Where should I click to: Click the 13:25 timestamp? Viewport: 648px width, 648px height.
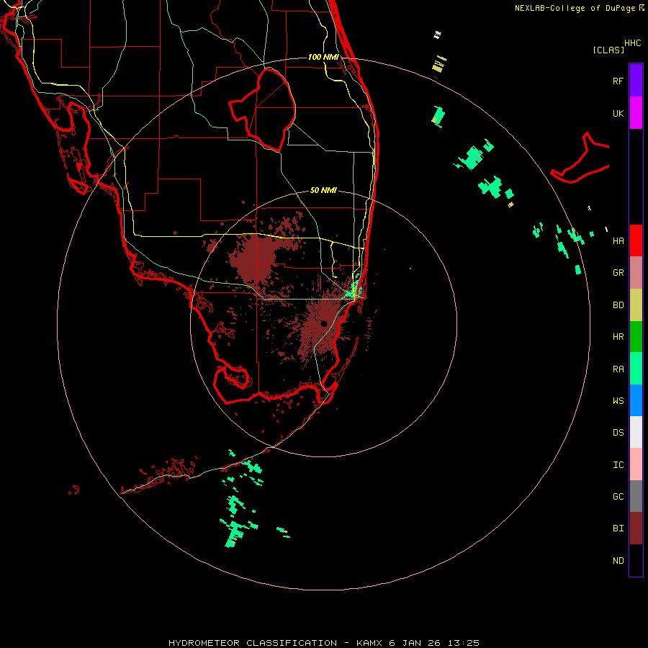click(x=465, y=643)
